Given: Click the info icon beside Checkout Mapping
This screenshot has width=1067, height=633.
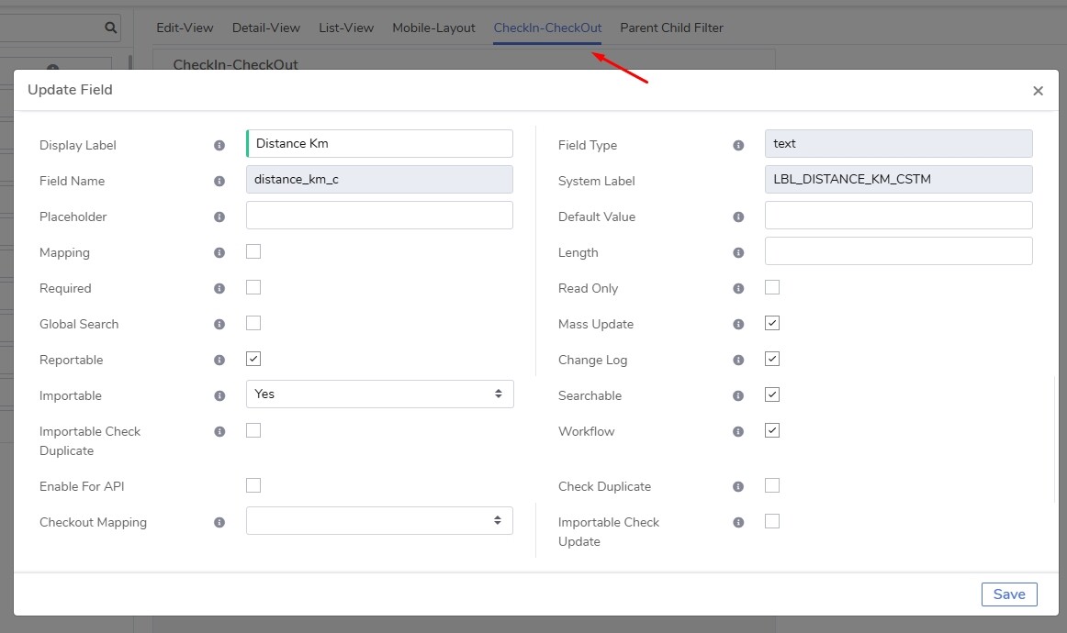Looking at the screenshot, I should [x=219, y=522].
